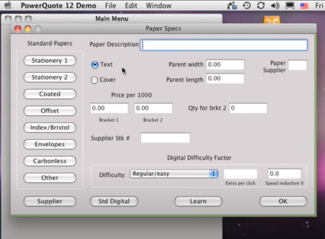Screen dimensions: 325x239
Task: Close the Paper Specs window
Action: 18,29
